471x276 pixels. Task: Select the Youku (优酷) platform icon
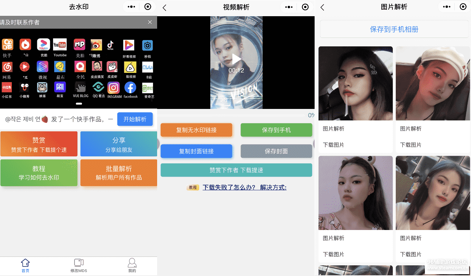(44, 45)
